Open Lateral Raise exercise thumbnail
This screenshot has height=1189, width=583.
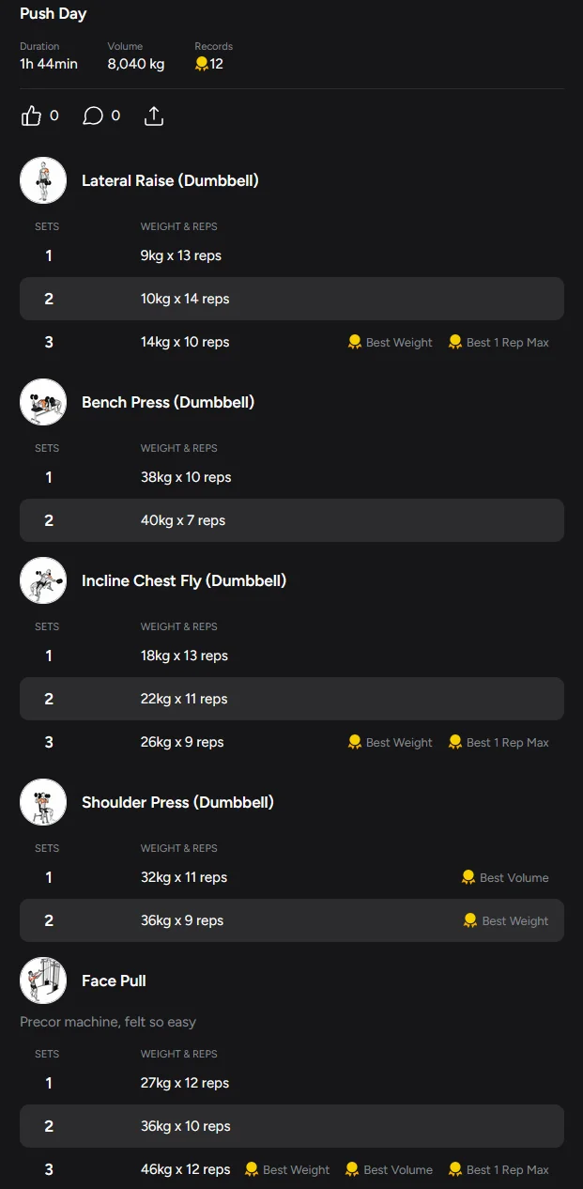(x=43, y=180)
